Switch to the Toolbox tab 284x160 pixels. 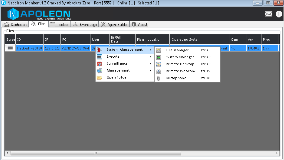click(60, 25)
